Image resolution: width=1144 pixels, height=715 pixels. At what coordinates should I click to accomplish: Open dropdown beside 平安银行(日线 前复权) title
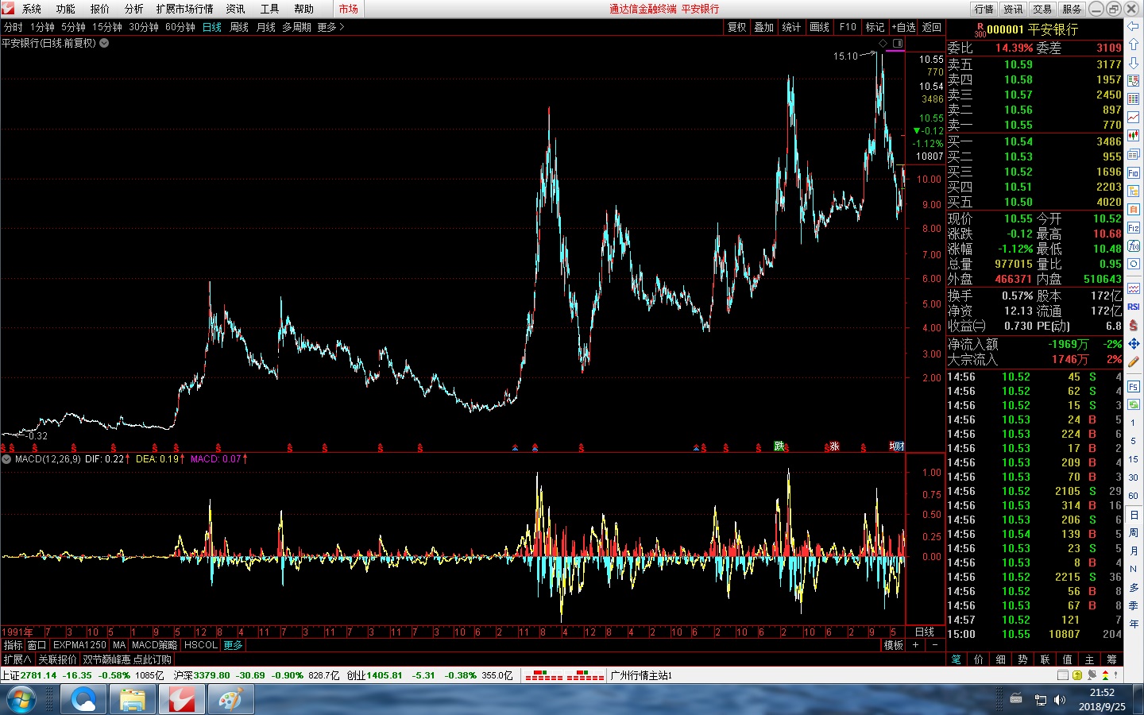(x=104, y=43)
